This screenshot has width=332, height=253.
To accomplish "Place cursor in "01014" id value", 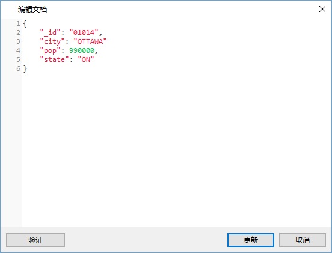I will click(84, 32).
